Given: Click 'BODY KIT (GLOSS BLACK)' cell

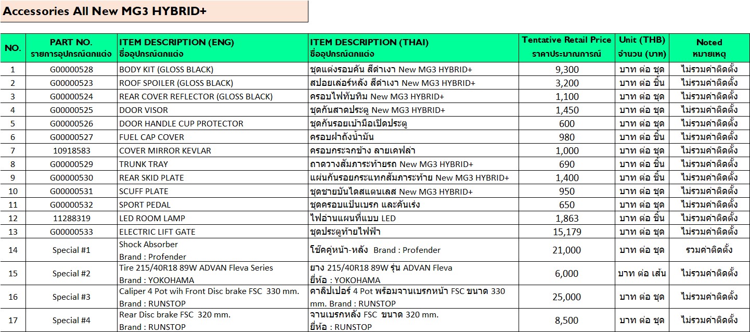Looking at the screenshot, I should [214, 69].
